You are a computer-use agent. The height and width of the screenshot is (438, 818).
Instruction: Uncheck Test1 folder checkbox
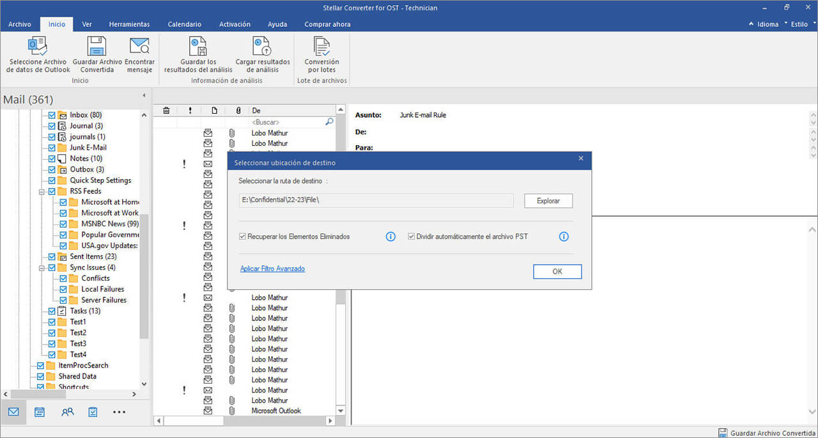pyautogui.click(x=52, y=322)
